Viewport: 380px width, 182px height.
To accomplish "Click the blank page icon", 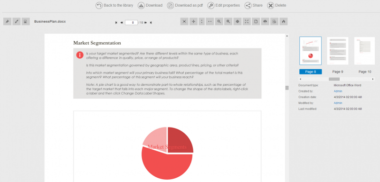I will [x=256, y=21].
